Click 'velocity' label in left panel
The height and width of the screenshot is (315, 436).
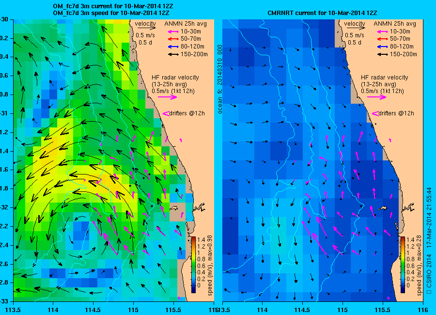point(145,24)
